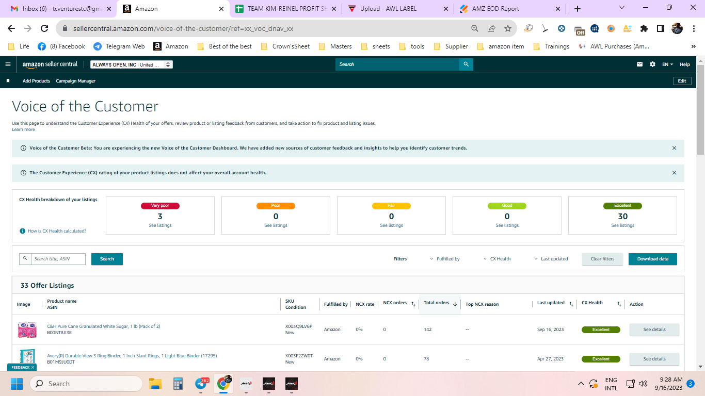Viewport: 705px width, 396px height.
Task: Open the Chrome side panel icon
Action: (x=661, y=28)
